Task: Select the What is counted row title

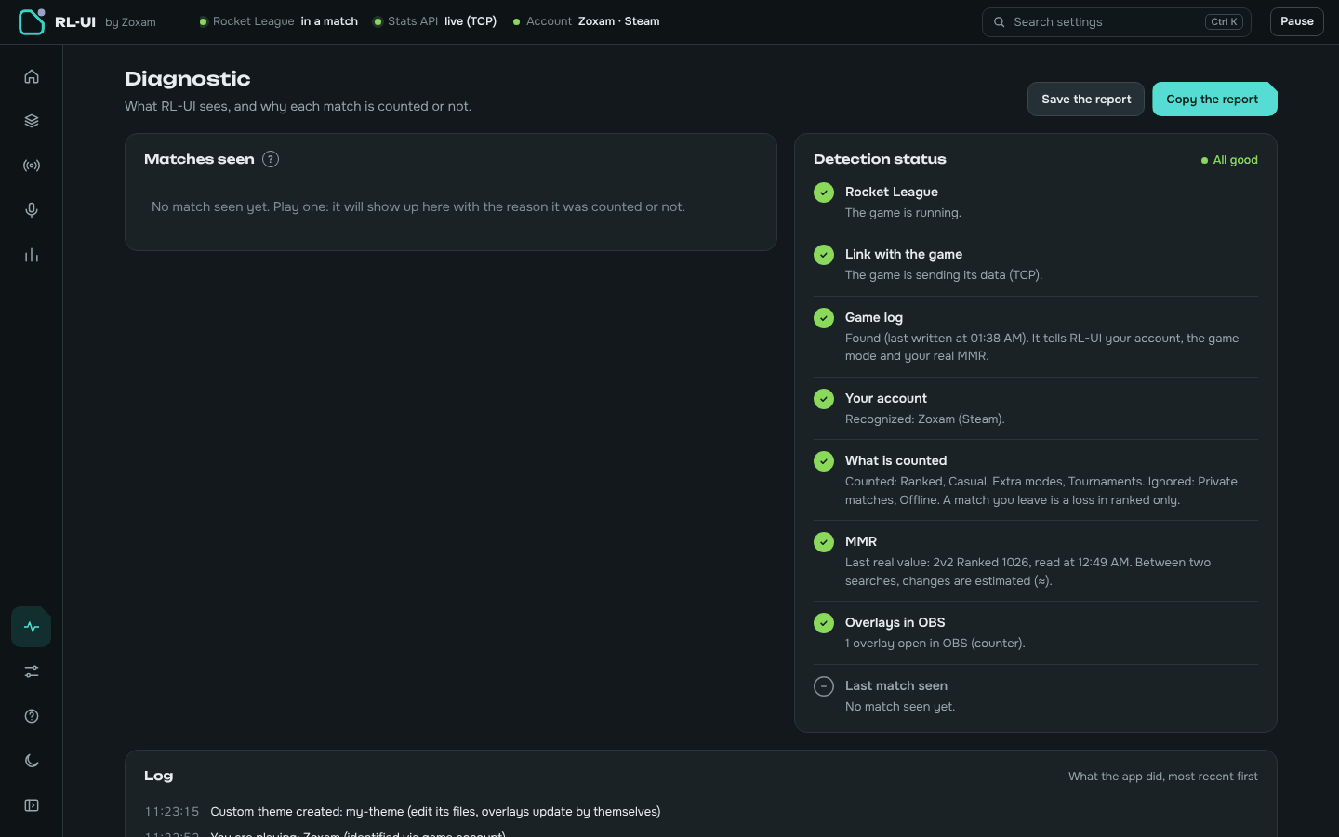Action: [896, 460]
